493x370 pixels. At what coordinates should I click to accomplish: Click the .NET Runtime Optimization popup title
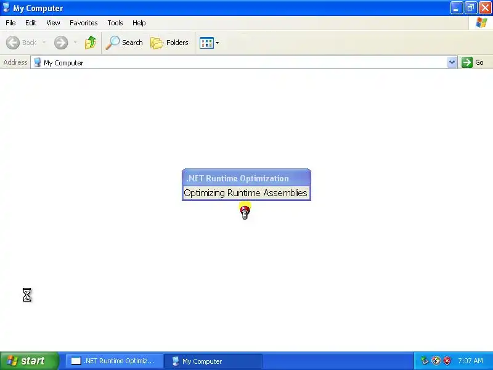click(238, 178)
